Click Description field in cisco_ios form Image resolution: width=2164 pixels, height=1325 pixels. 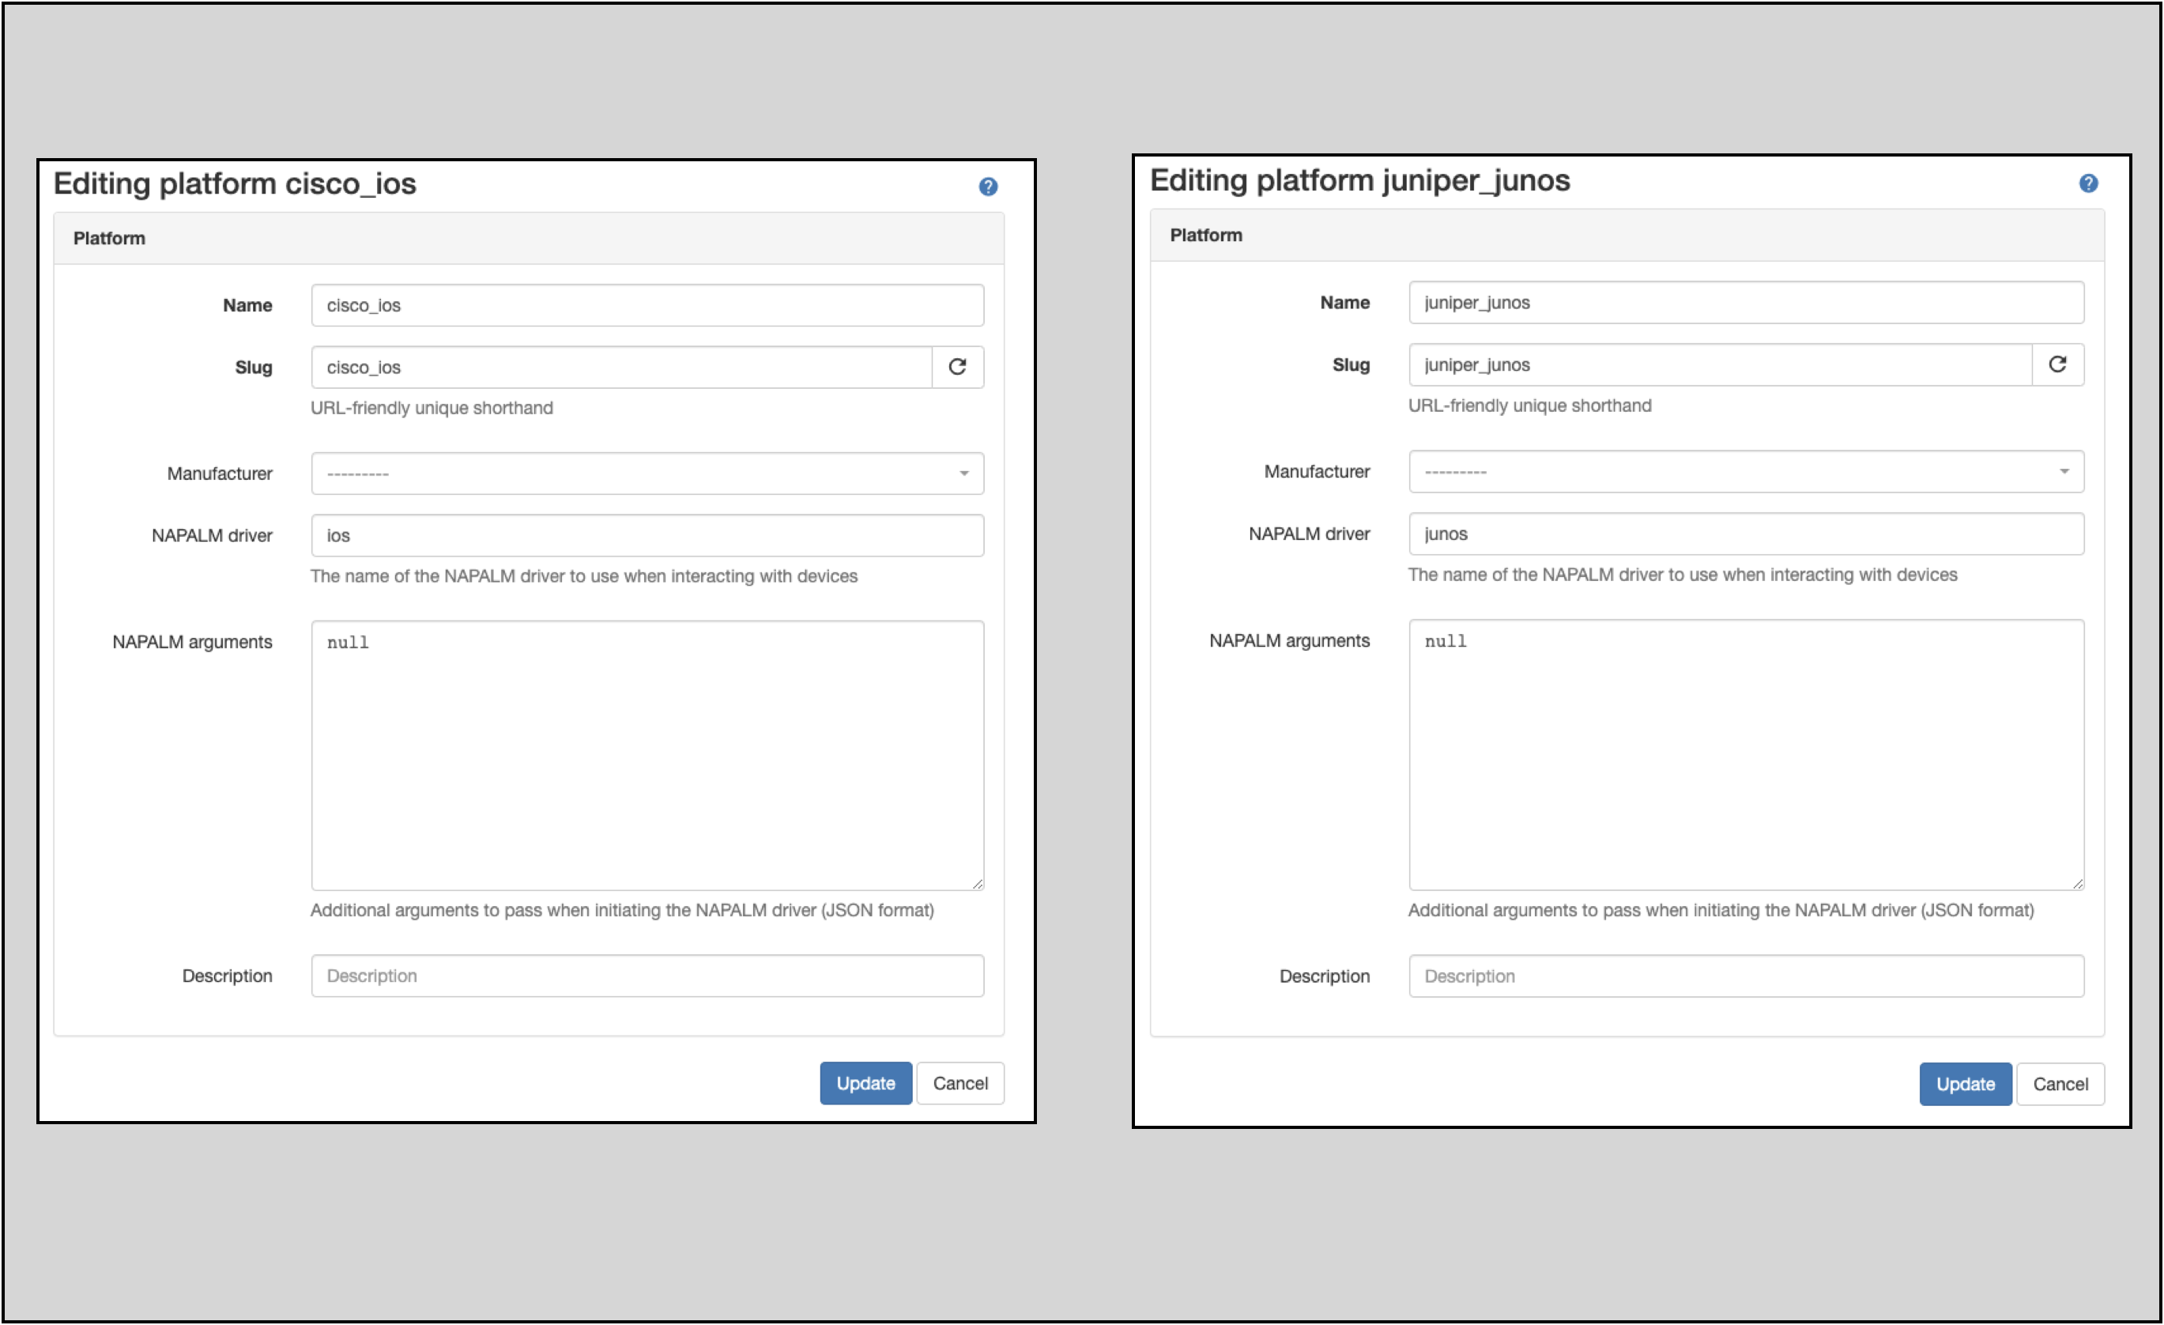coord(647,976)
